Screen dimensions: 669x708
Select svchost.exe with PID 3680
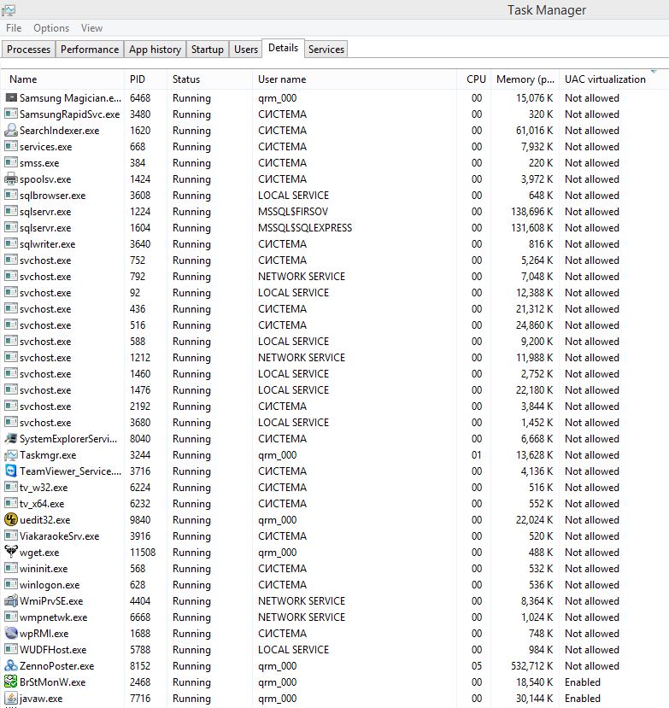click(x=334, y=422)
